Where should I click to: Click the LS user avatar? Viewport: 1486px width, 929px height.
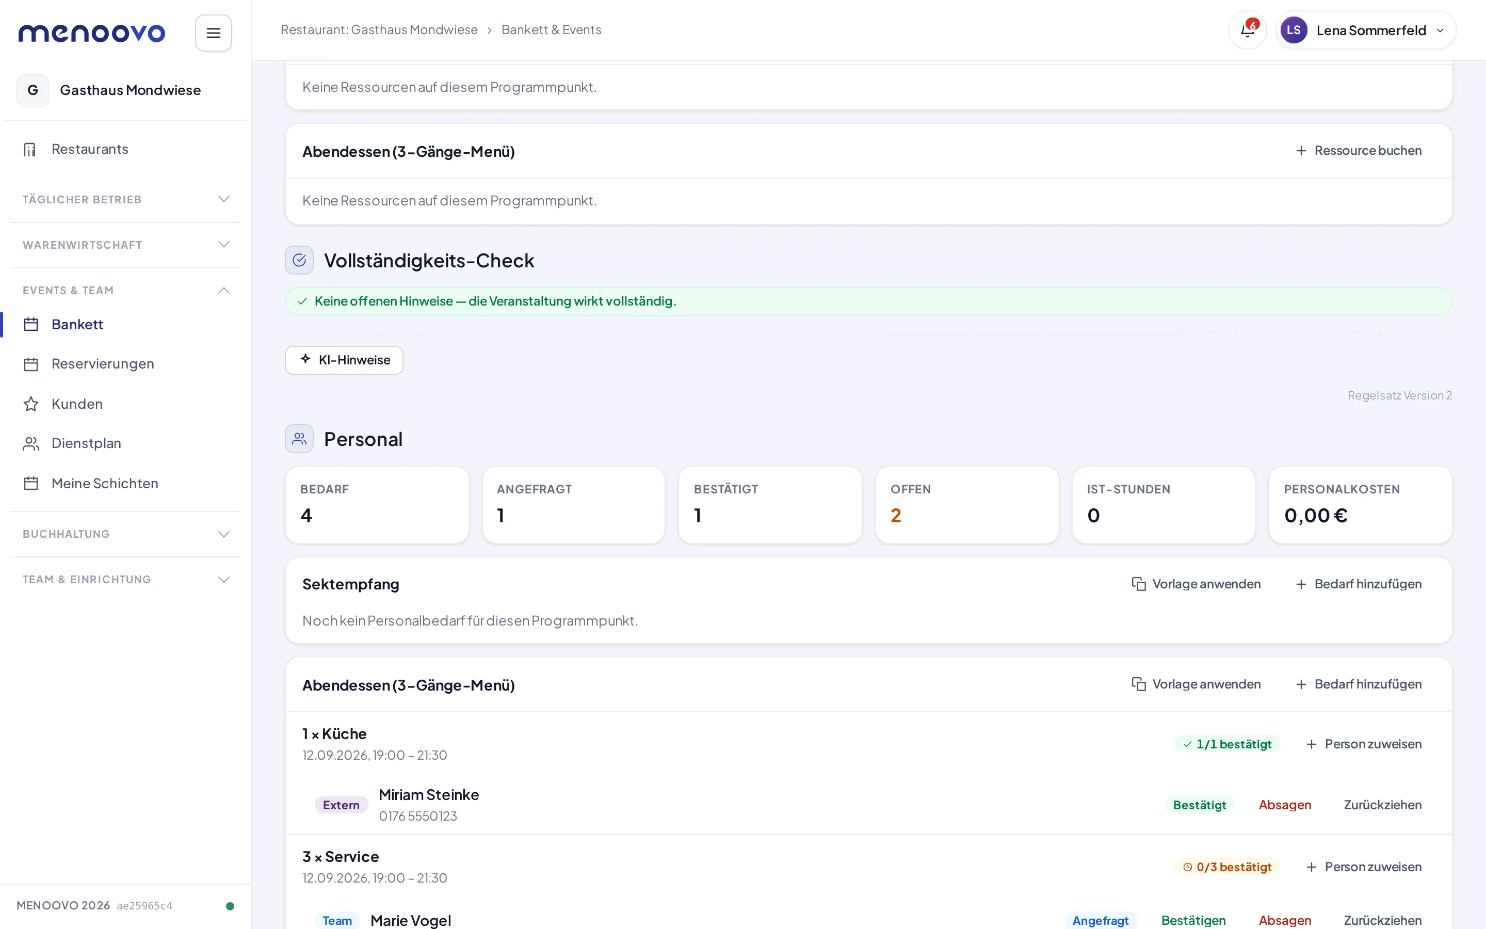pyautogui.click(x=1293, y=30)
